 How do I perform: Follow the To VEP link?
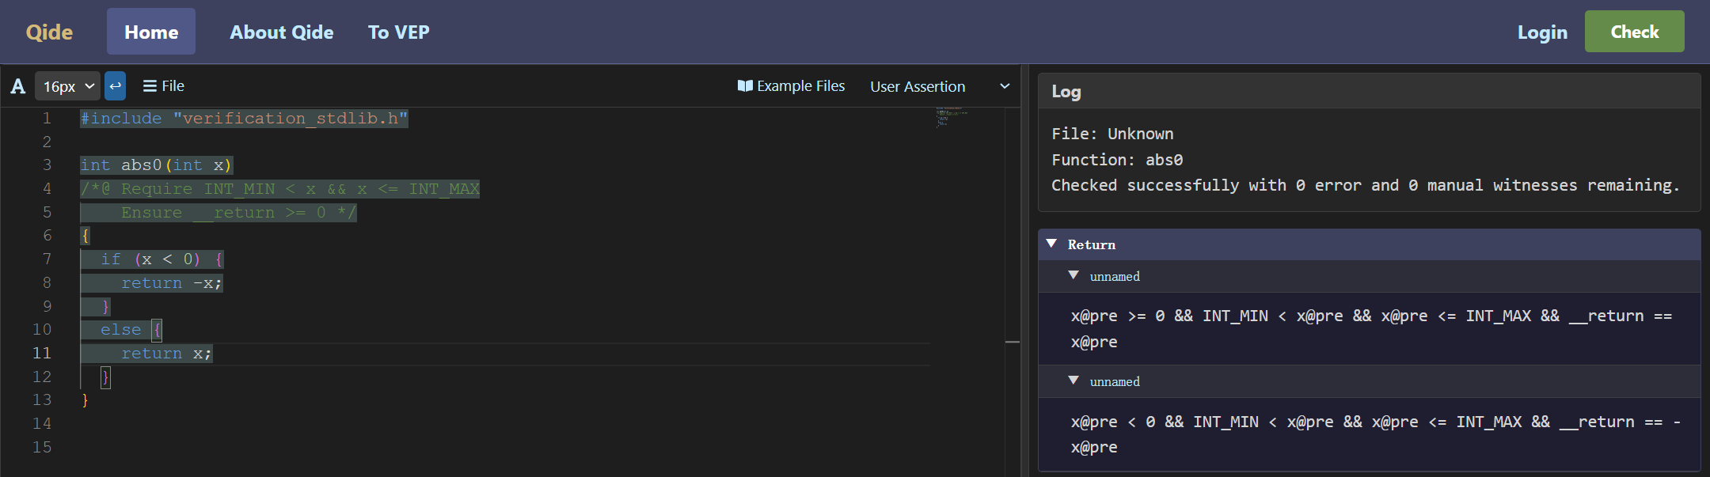(399, 32)
